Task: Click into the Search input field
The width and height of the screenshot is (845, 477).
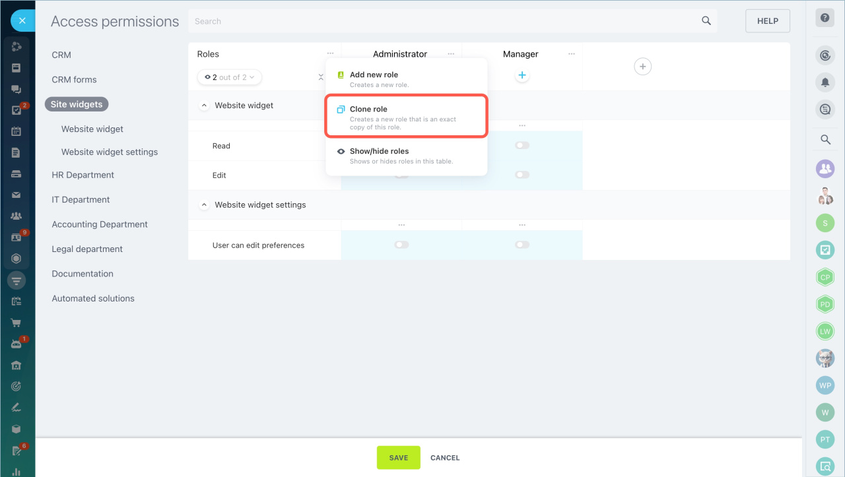Action: pos(442,21)
